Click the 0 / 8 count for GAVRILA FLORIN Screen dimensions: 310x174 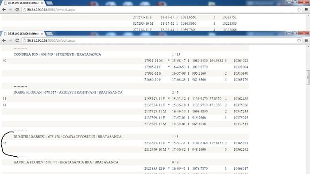coord(175,162)
